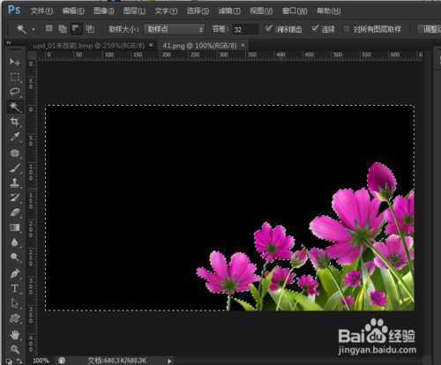This screenshot has width=441, height=365.
Task: Open the 文字(Y) menu
Action: tap(166, 11)
